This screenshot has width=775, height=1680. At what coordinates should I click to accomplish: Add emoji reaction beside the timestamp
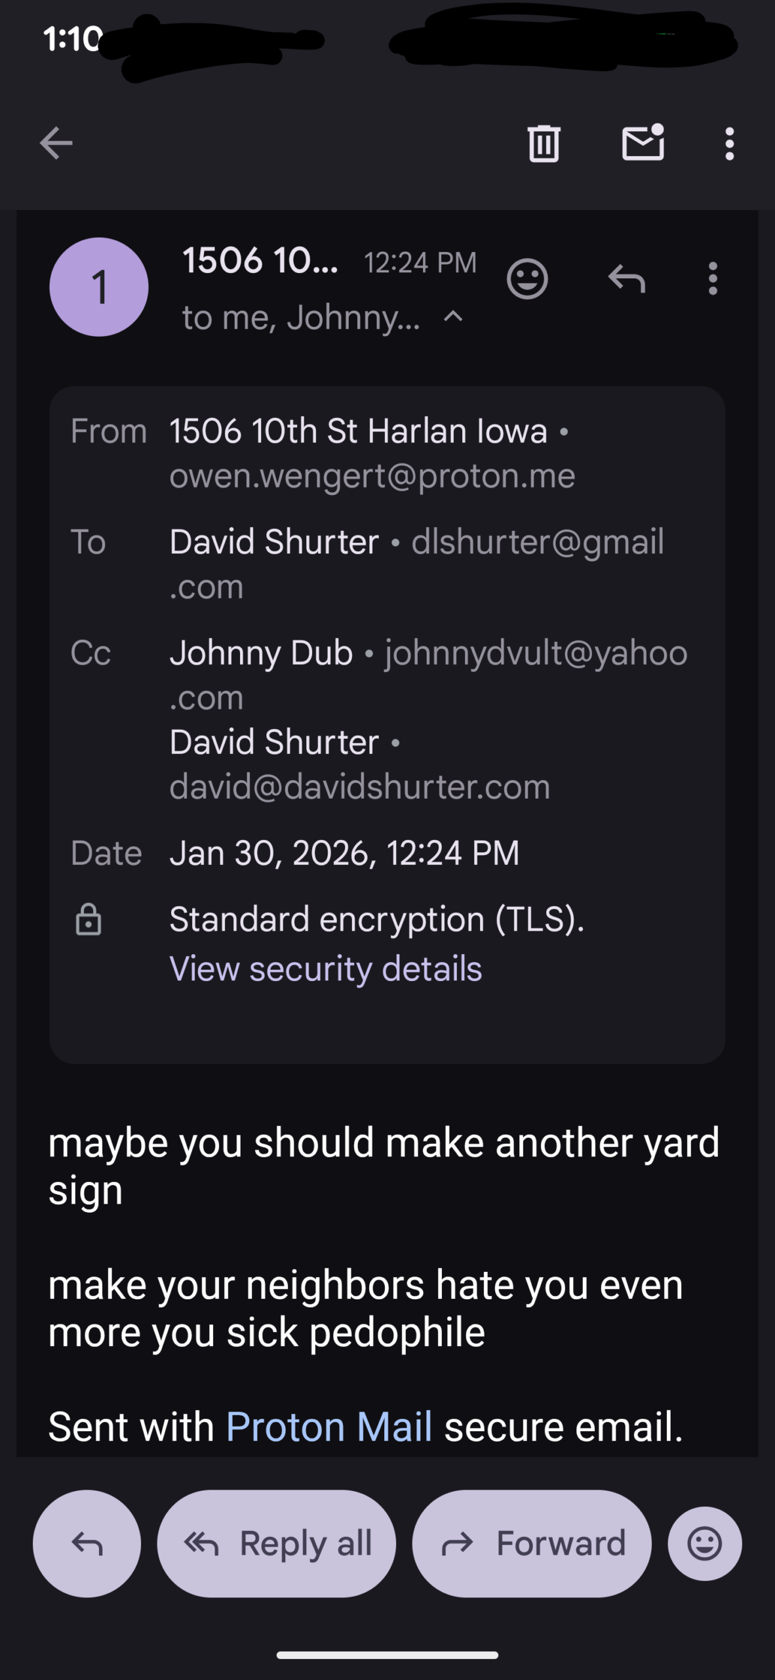[x=527, y=279]
